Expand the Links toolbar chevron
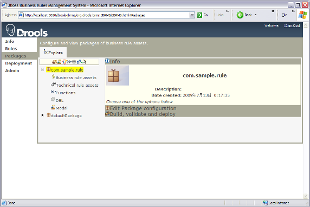 [x=228, y=11]
